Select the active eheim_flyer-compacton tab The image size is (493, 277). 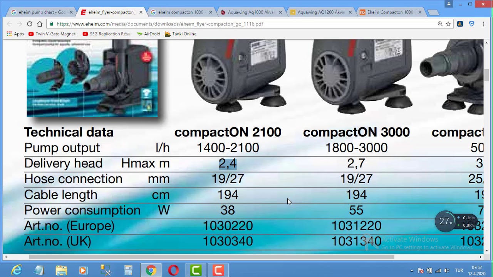(x=112, y=12)
